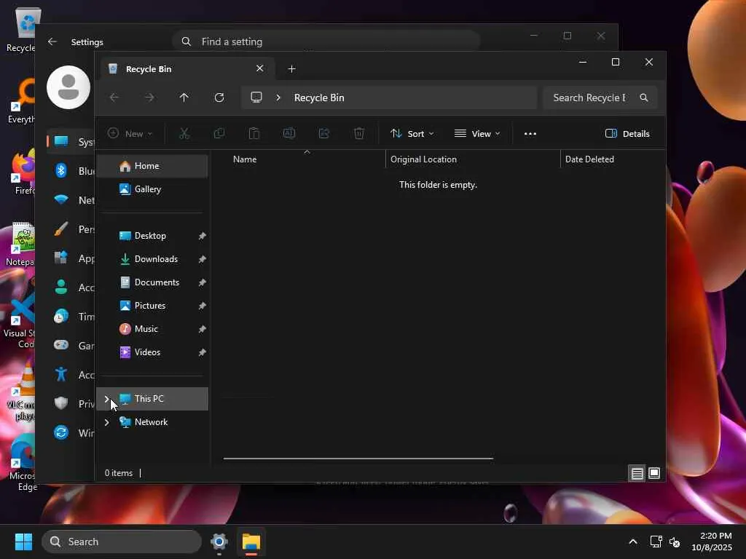Open Desktop in the navigation pane

click(x=152, y=236)
